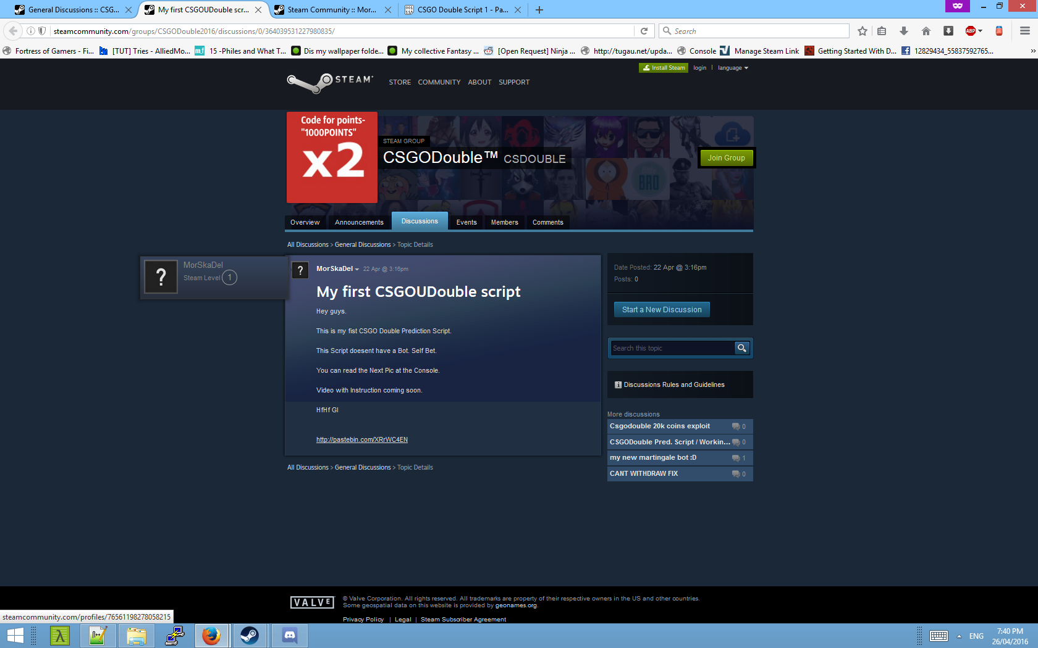The image size is (1038, 648).
Task: Open the pastebin.com script link
Action: [361, 440]
